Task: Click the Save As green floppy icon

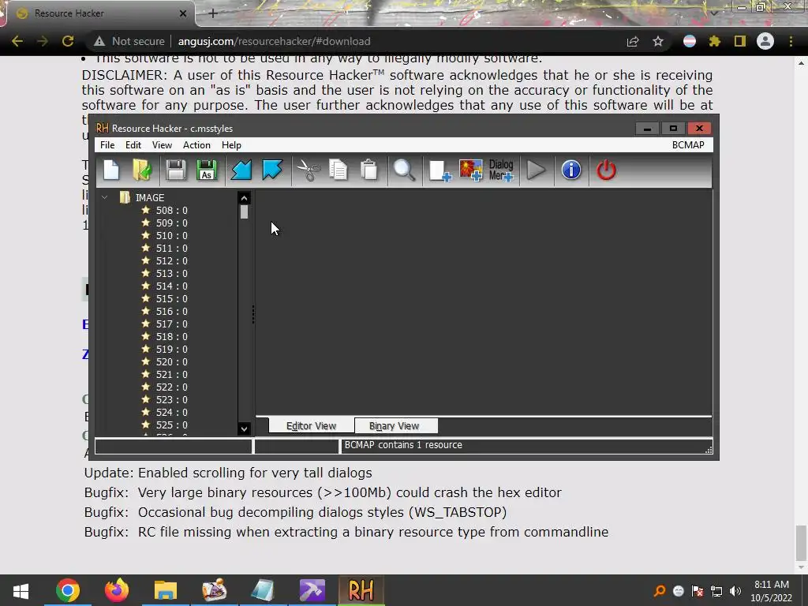Action: (x=207, y=170)
